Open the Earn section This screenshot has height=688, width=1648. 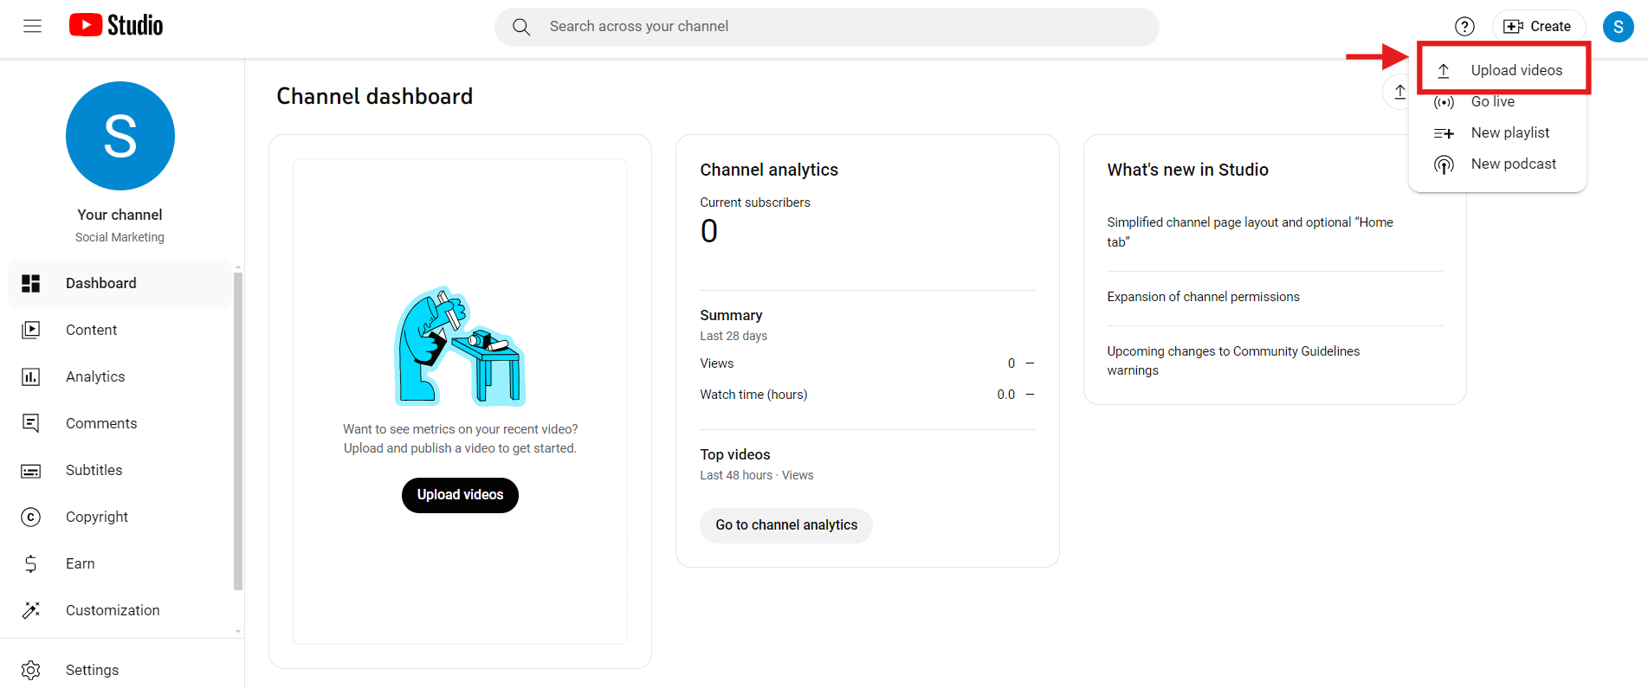[x=81, y=563]
